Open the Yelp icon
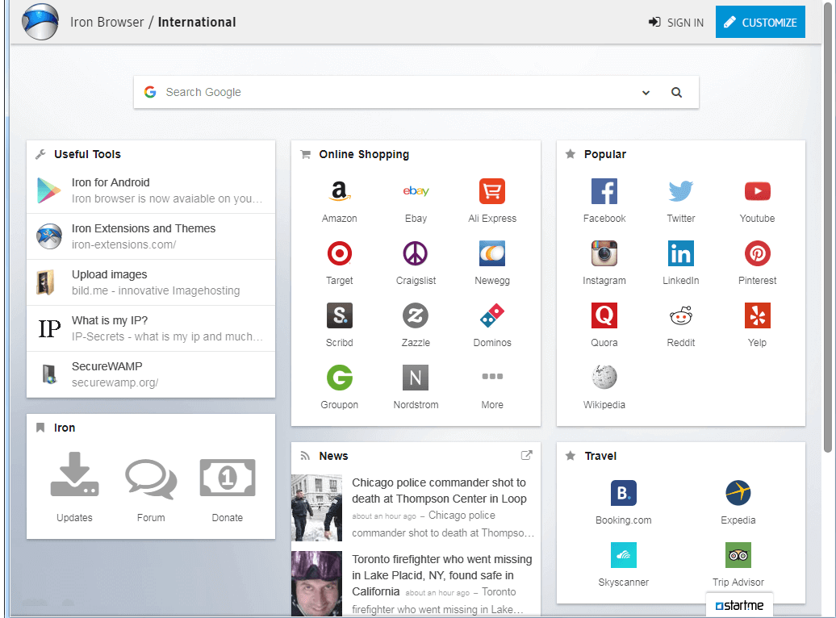The image size is (836, 618). 757,315
